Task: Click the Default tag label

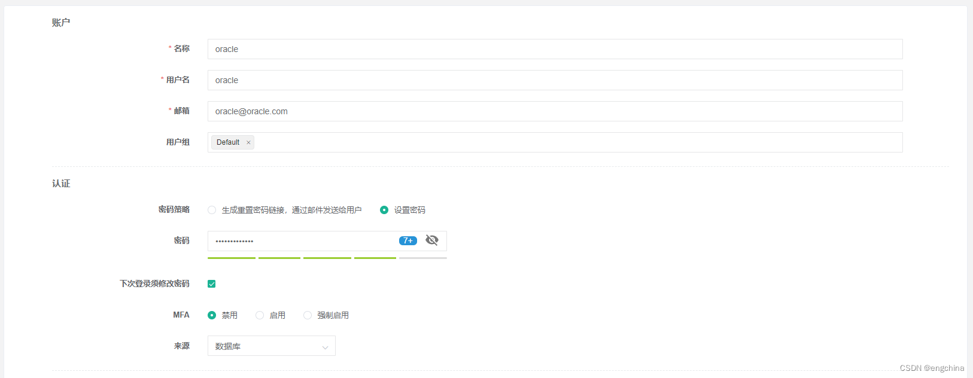Action: point(228,142)
